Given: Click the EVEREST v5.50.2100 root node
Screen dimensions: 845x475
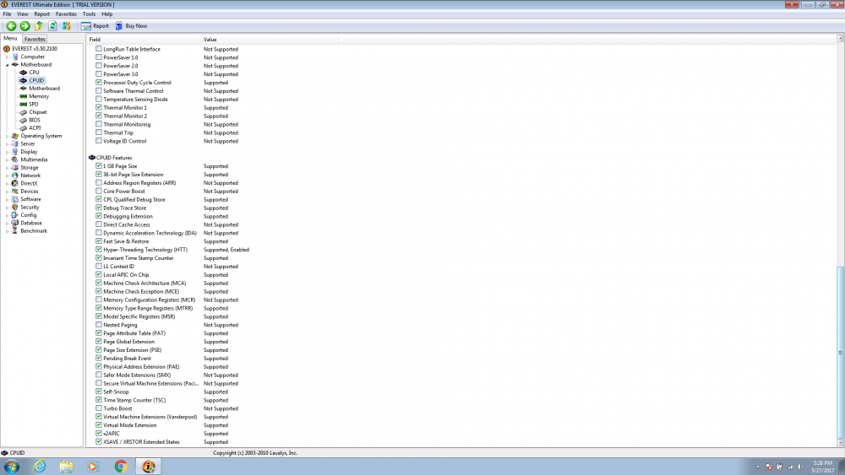Looking at the screenshot, I should [x=35, y=48].
